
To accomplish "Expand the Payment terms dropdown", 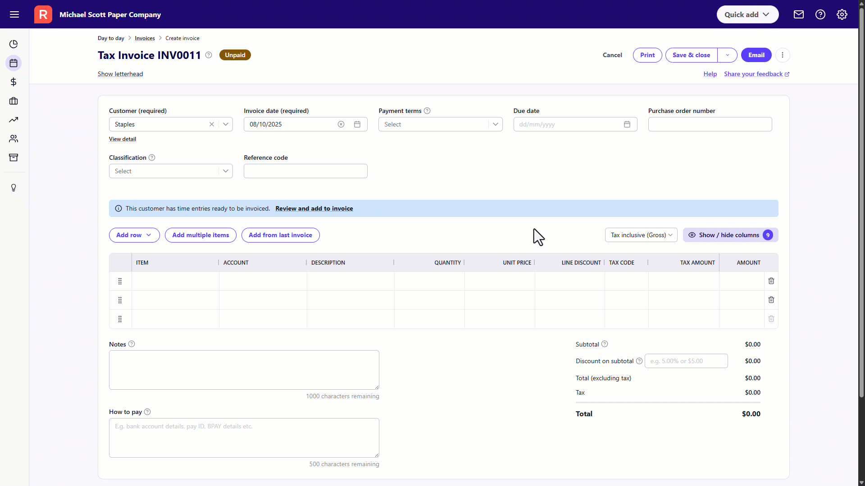I will (x=495, y=124).
